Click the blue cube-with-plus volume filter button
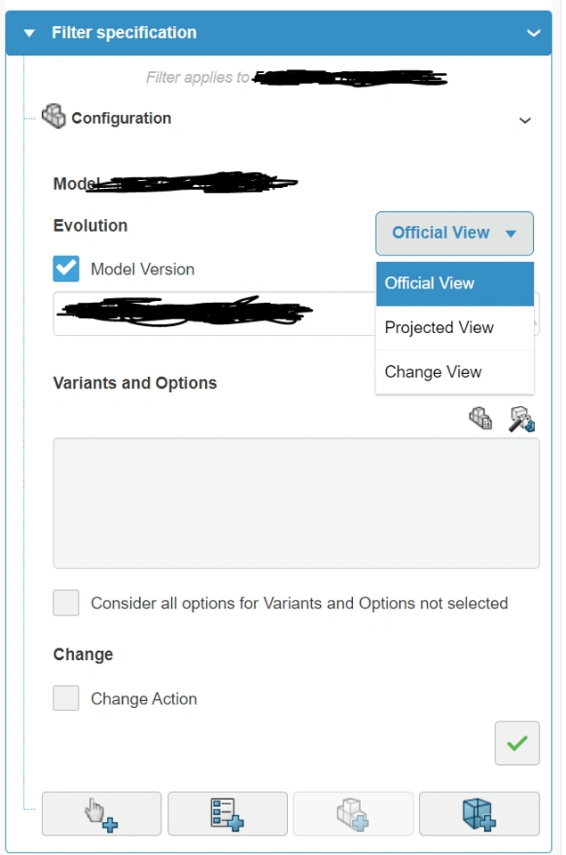Image resolution: width=566 pixels, height=855 pixels. (479, 813)
